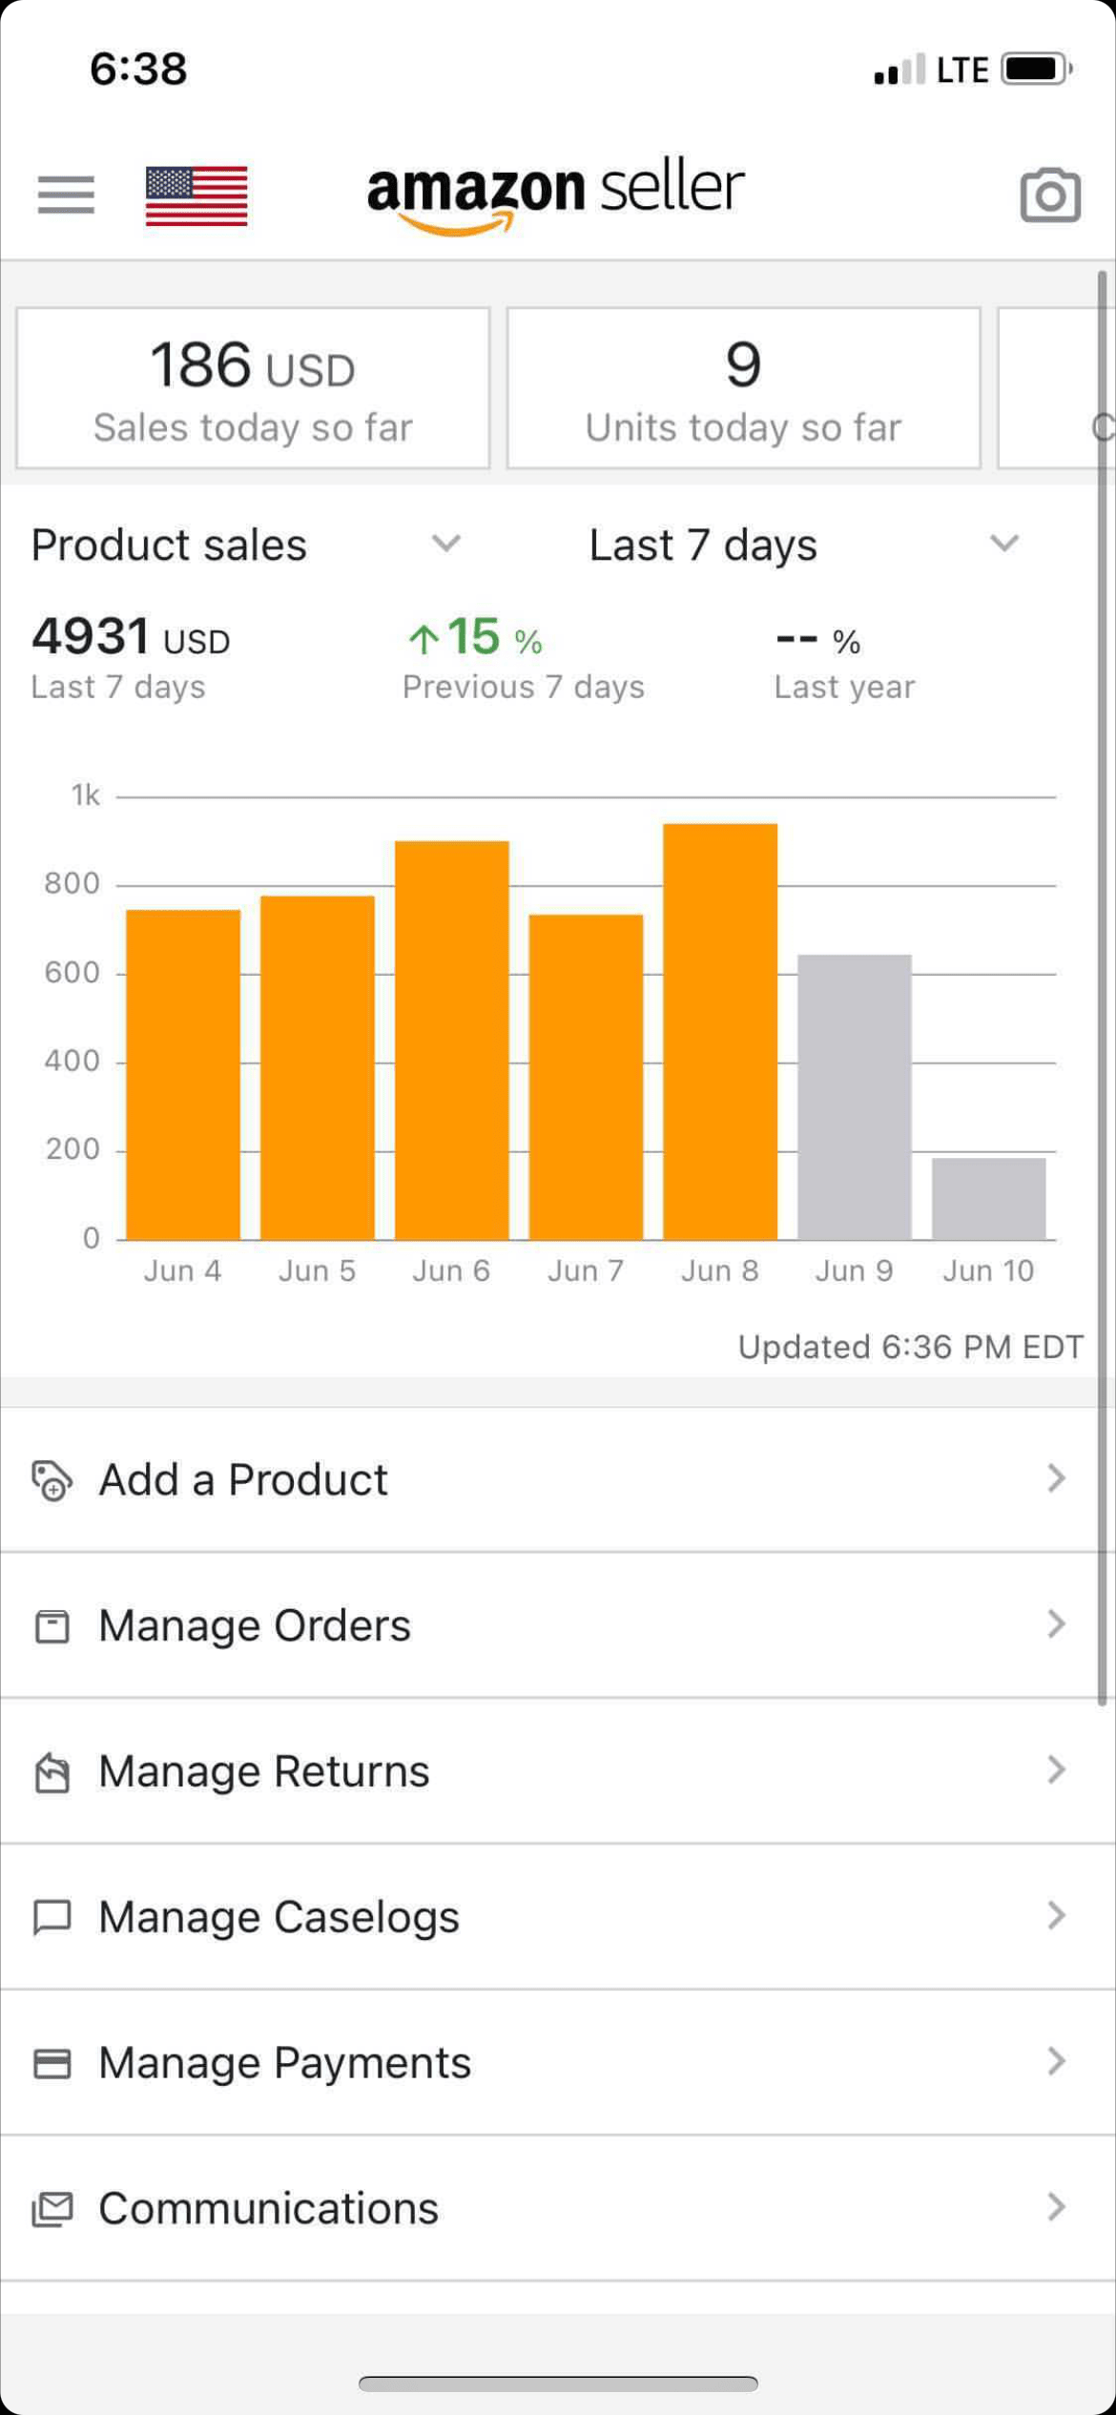Open Manage Returns menu item
1116x2415 pixels.
(x=264, y=1771)
